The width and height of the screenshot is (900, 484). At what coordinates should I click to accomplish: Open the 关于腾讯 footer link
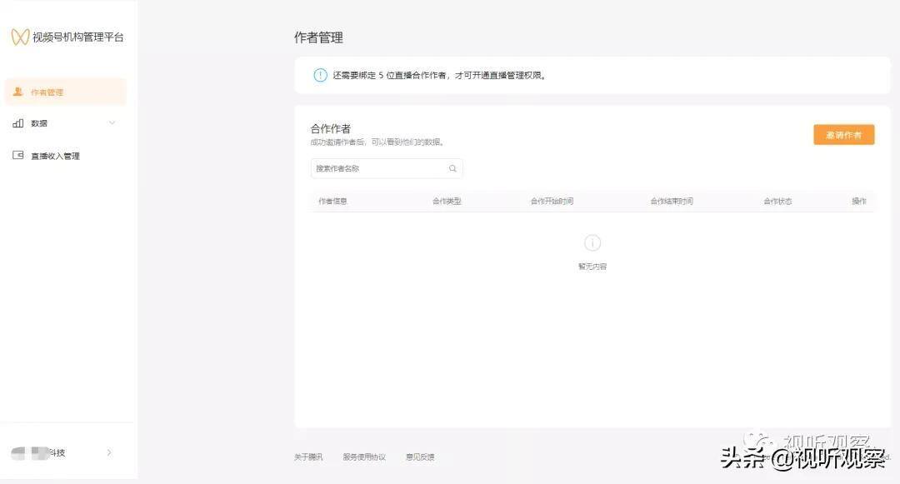[x=308, y=457]
